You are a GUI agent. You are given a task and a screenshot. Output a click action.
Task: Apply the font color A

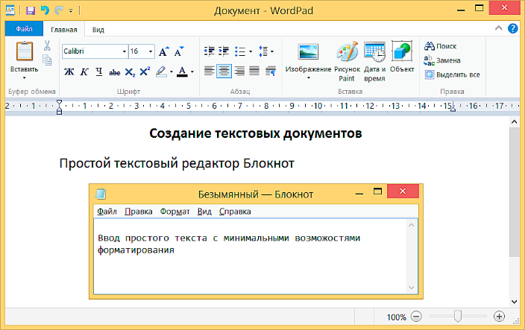coord(182,72)
